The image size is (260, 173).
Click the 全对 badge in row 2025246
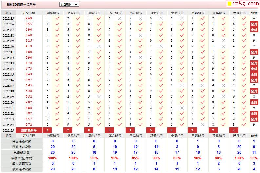click(x=254, y=80)
